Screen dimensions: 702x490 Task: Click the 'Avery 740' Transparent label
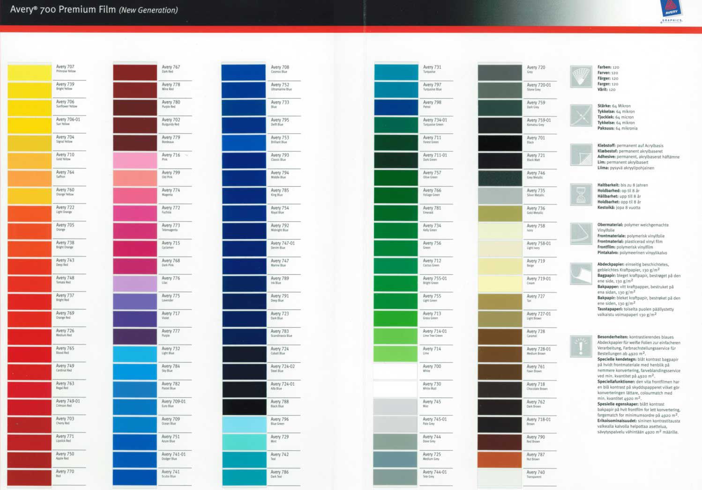(536, 474)
